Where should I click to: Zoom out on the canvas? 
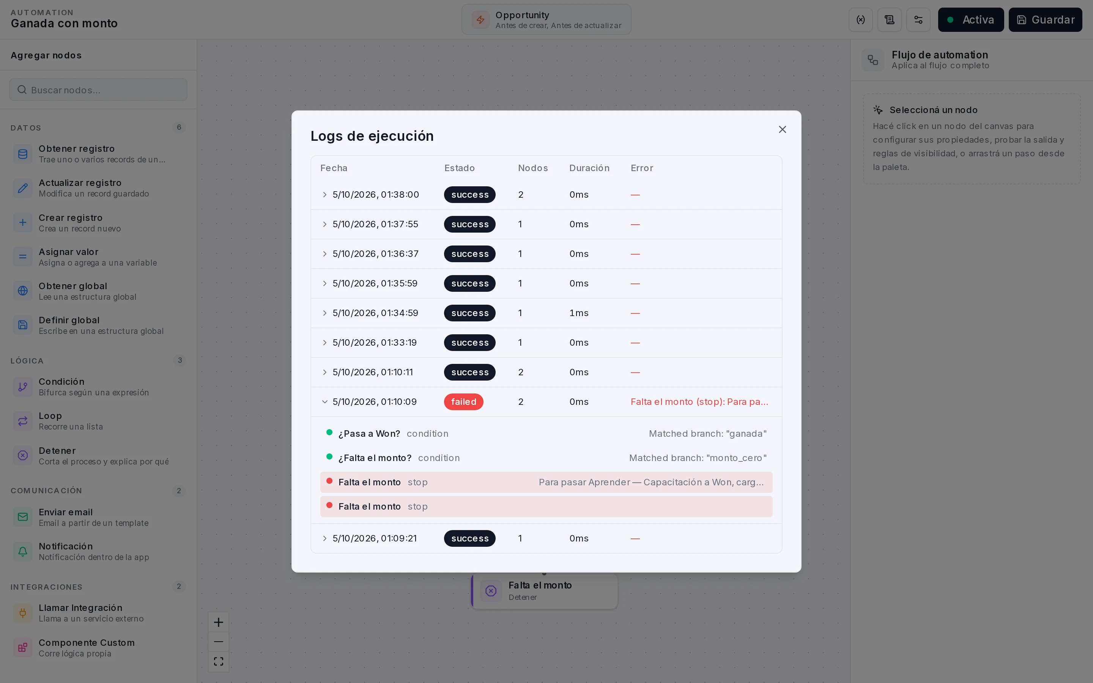pos(219,642)
